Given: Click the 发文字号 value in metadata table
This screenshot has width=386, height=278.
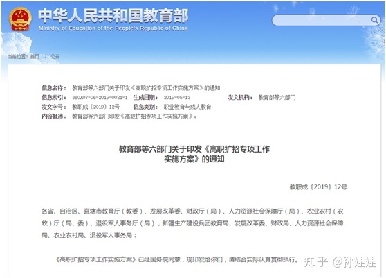Looking at the screenshot, I should 95,107.
